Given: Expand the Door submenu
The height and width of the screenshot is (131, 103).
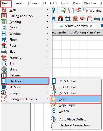Looking at the screenshot, I should [47, 28].
